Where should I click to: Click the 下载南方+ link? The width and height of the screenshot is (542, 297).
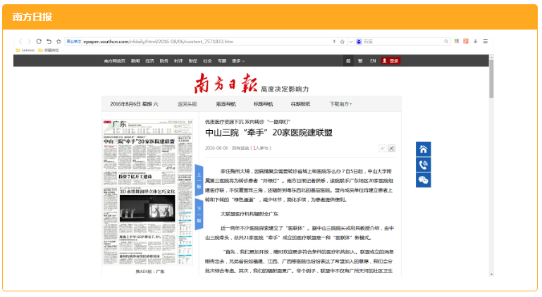pyautogui.click(x=341, y=104)
